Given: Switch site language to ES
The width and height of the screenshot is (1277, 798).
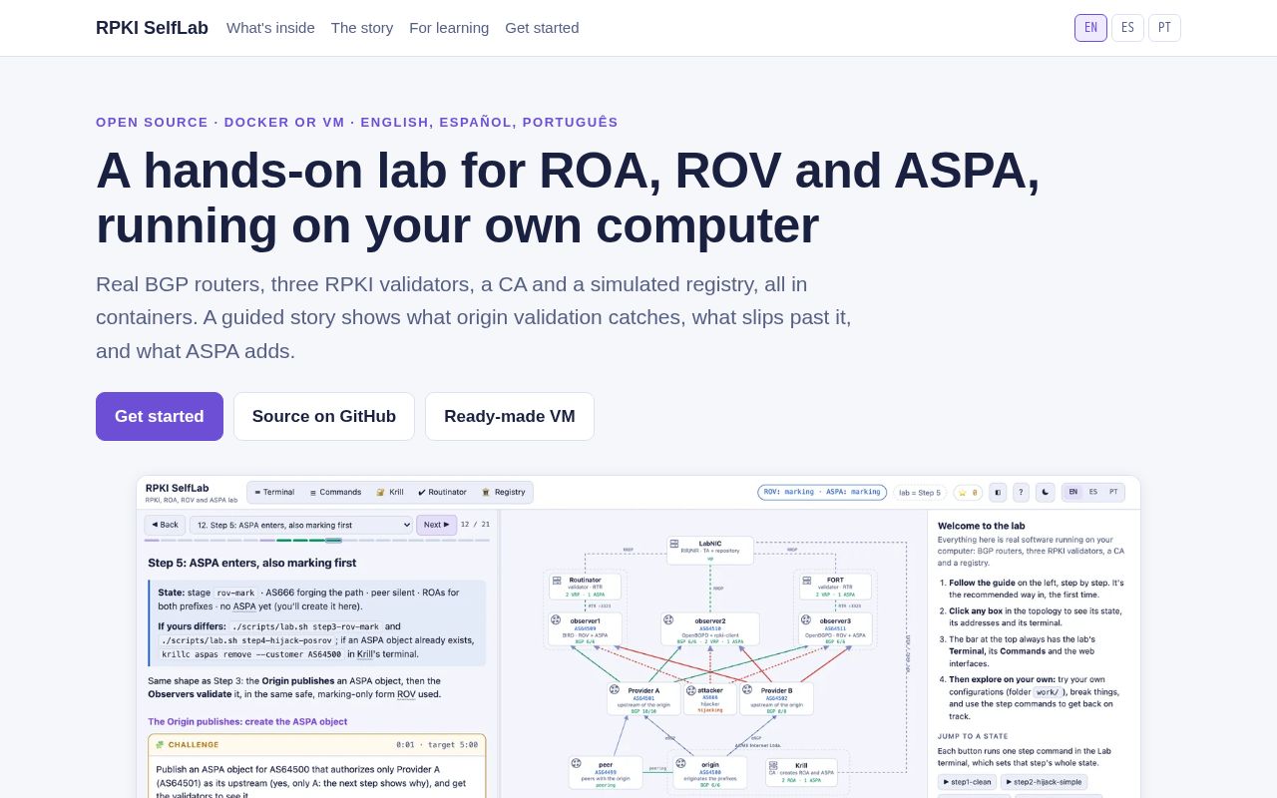Looking at the screenshot, I should [x=1127, y=28].
